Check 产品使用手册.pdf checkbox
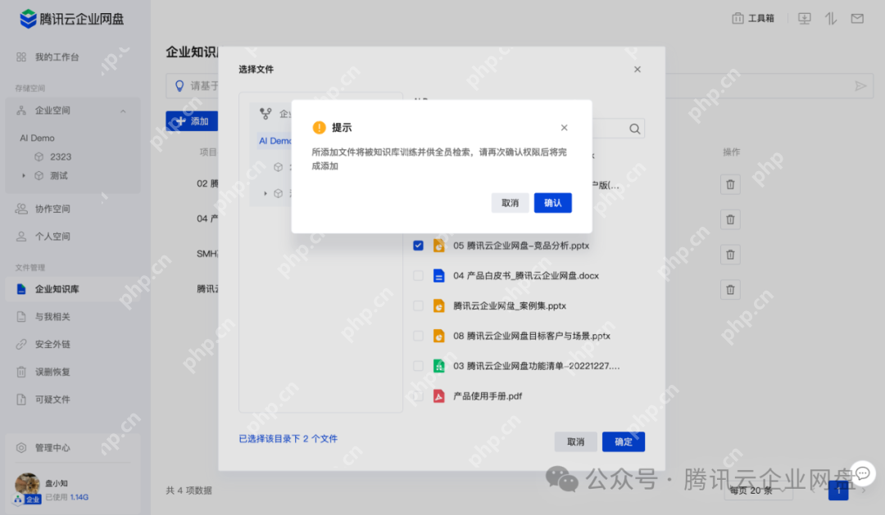The height and width of the screenshot is (515, 885). click(x=418, y=396)
